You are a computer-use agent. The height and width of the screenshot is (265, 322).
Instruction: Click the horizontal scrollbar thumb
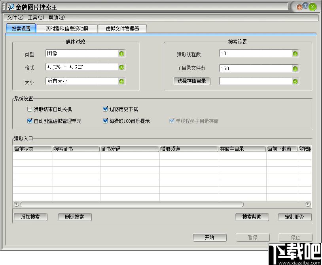(132, 204)
